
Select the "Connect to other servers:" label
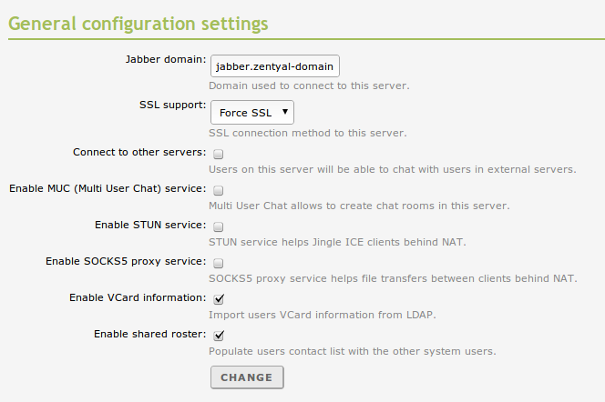tap(138, 152)
